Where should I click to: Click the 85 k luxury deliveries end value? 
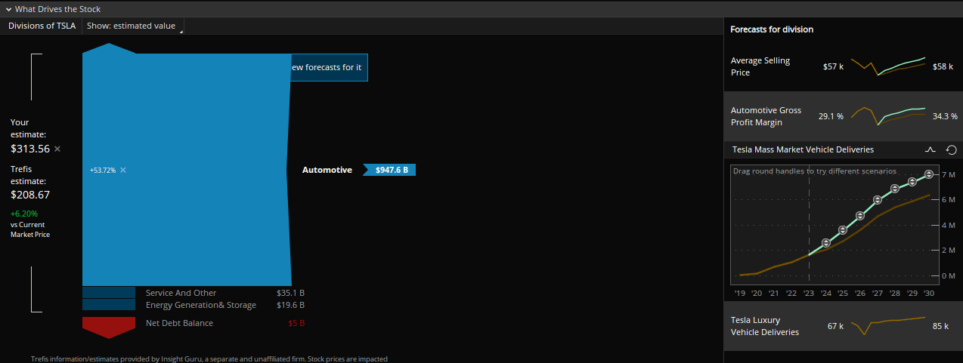point(940,326)
